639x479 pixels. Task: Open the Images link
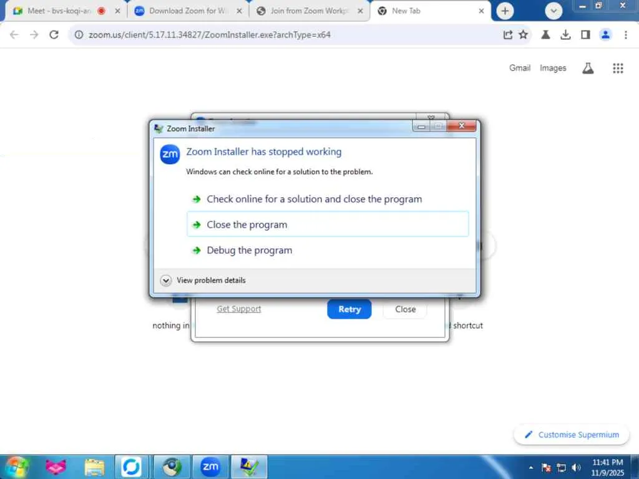[553, 68]
